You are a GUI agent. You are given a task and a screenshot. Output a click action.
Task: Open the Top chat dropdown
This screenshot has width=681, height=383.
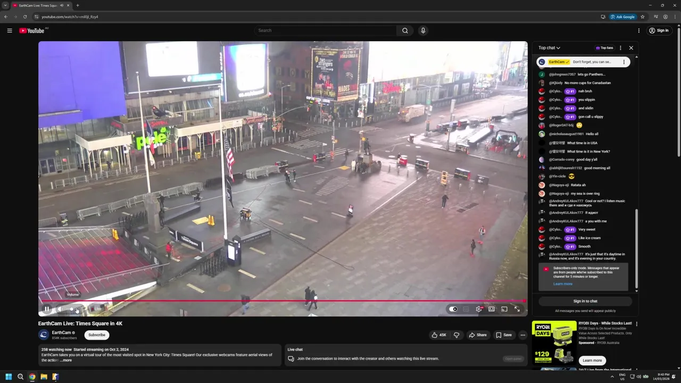549,48
